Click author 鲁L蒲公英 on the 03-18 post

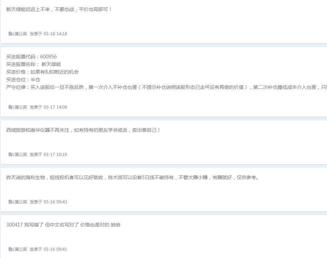click(x=18, y=34)
